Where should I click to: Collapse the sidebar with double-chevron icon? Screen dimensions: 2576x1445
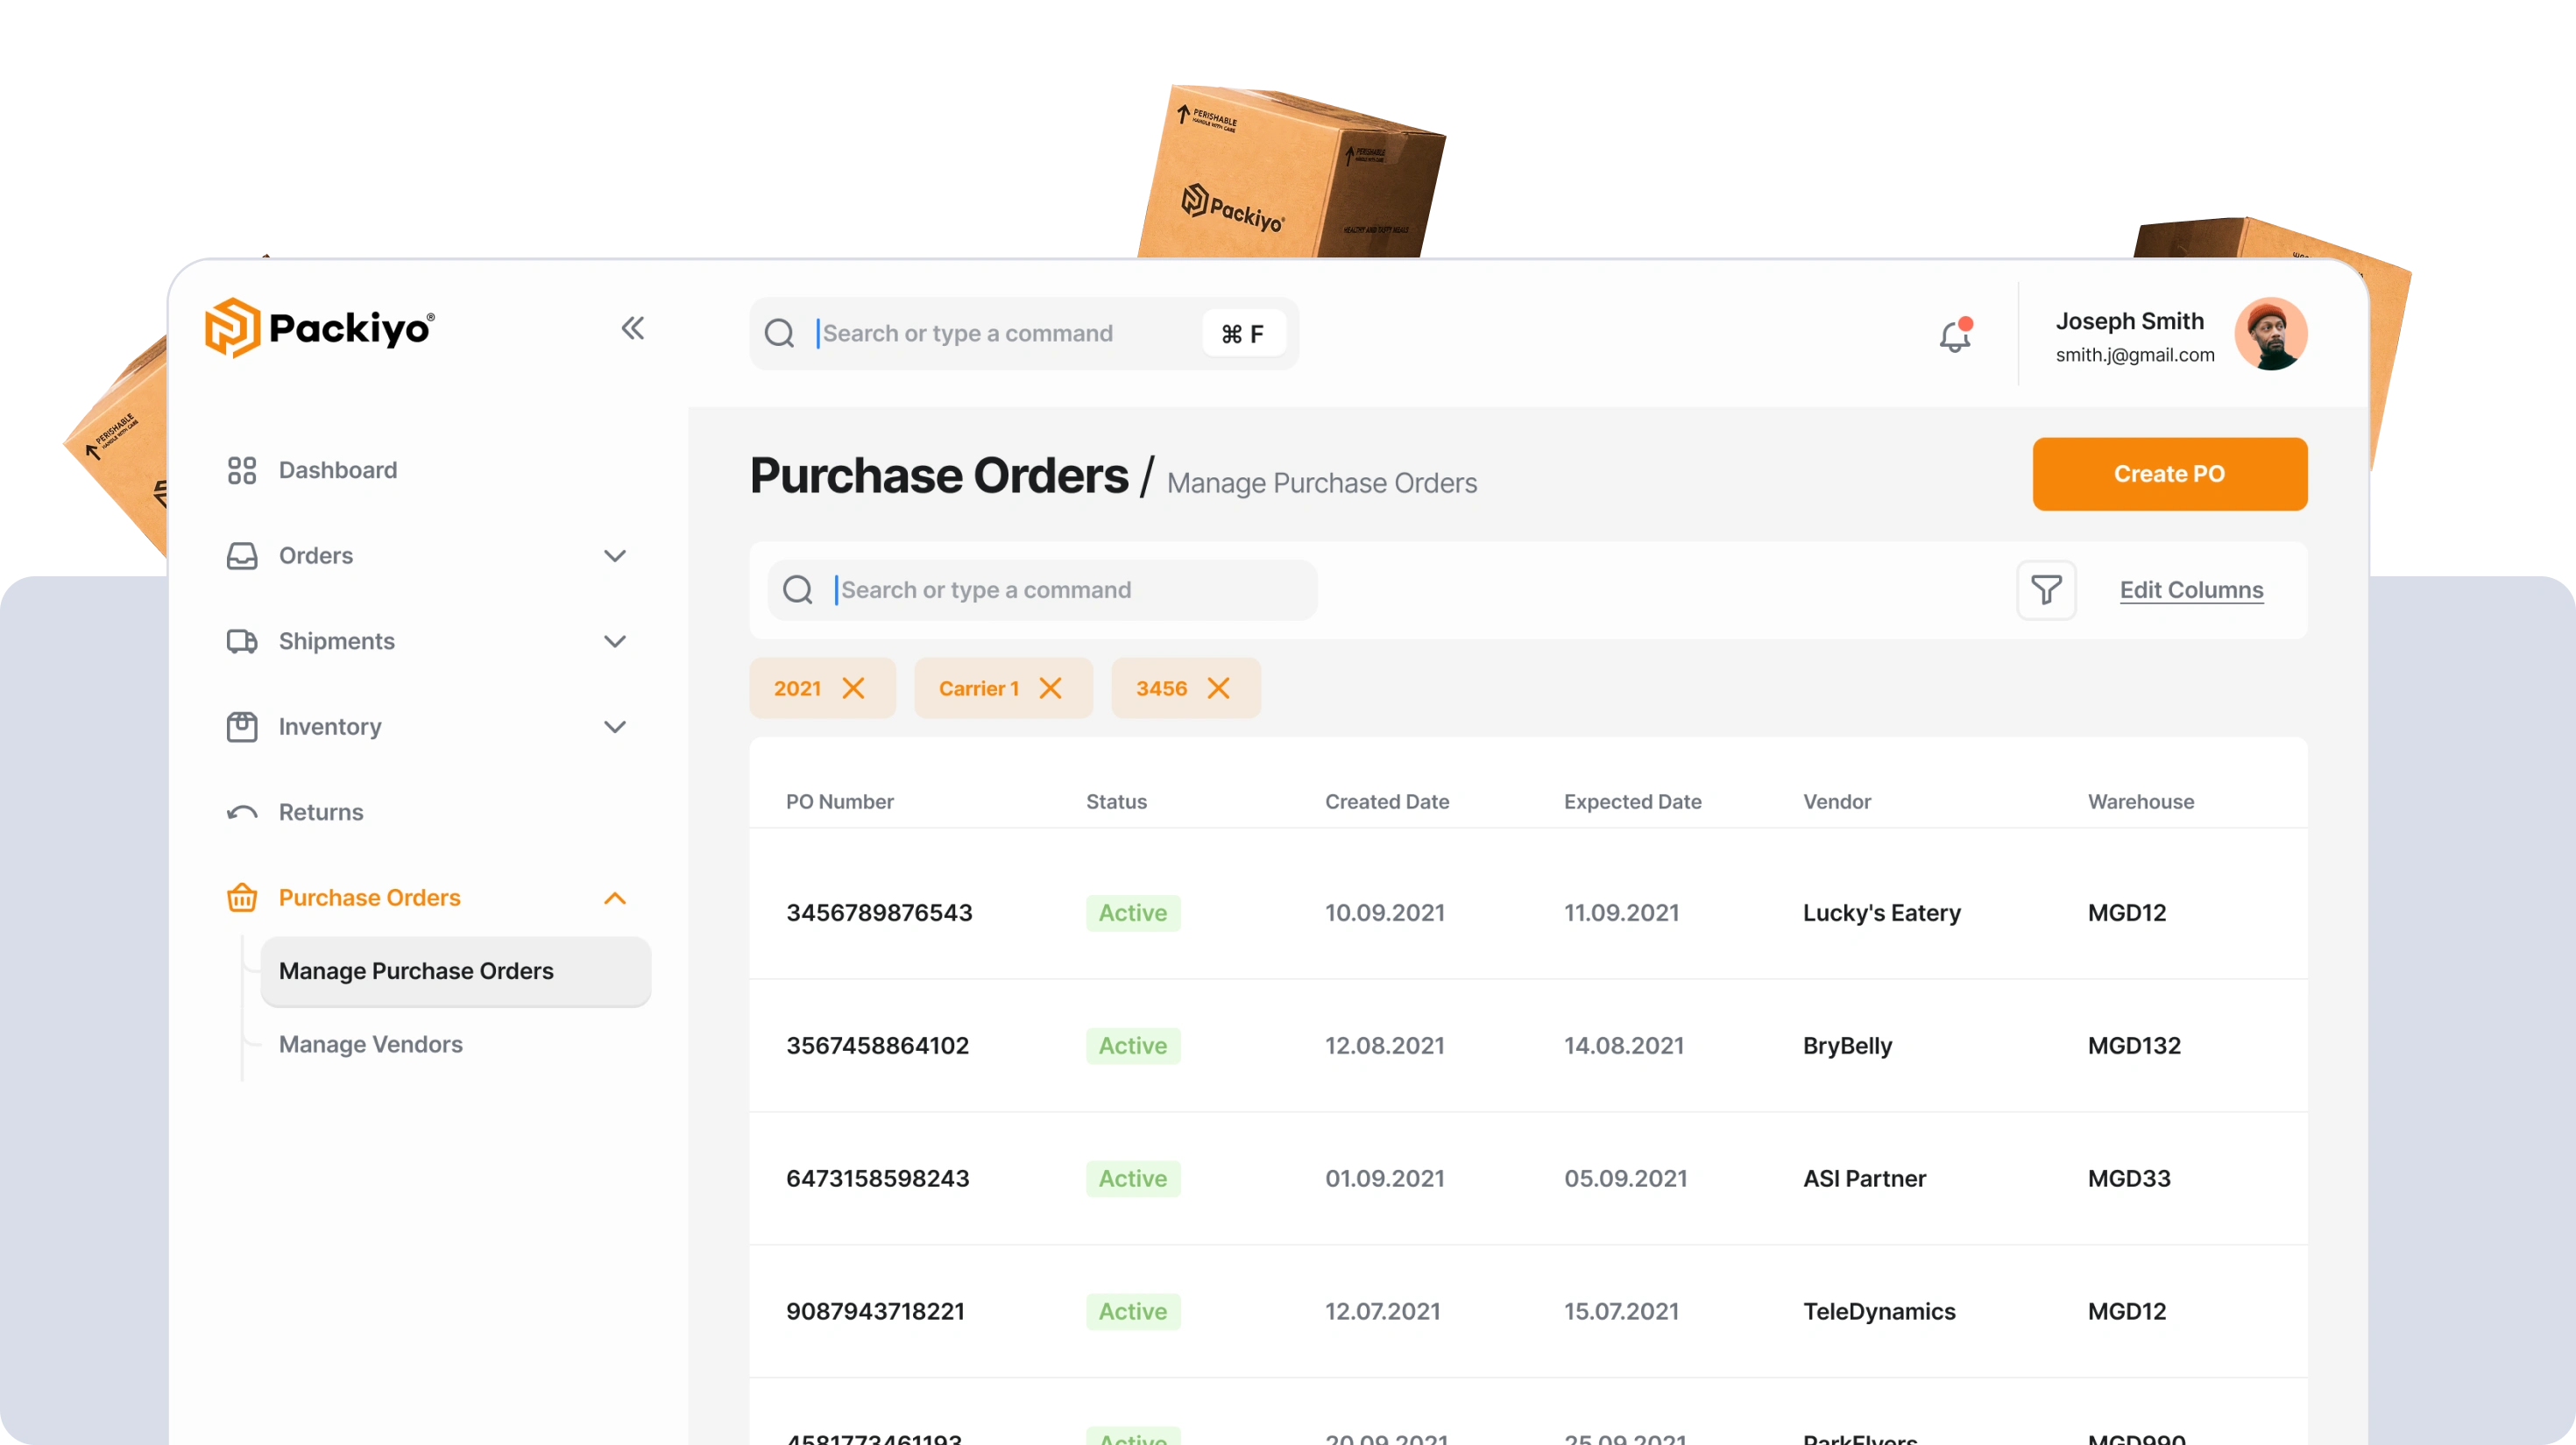point(632,328)
